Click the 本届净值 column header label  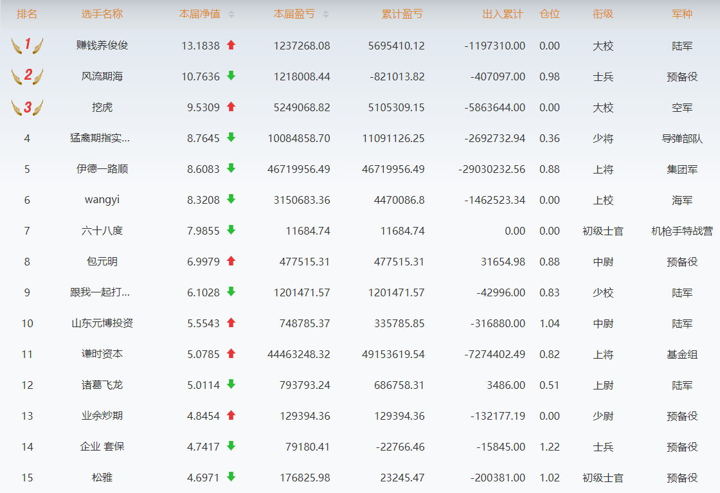(x=200, y=14)
